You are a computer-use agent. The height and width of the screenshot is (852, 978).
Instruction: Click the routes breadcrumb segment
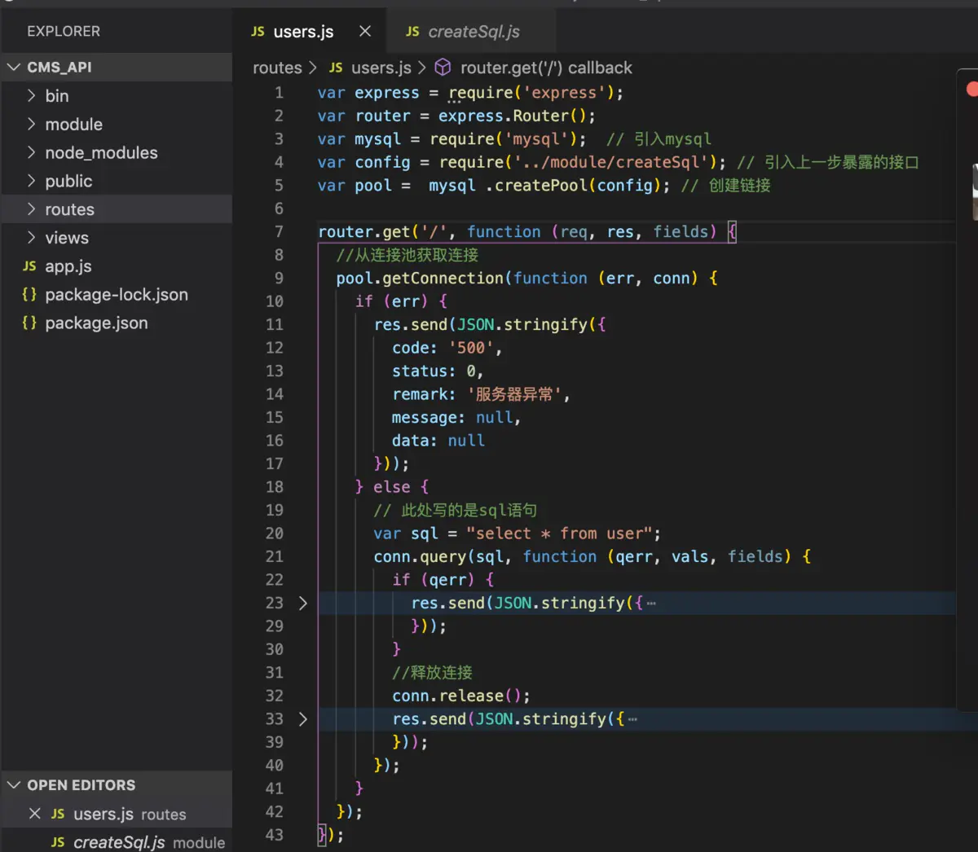pyautogui.click(x=277, y=68)
